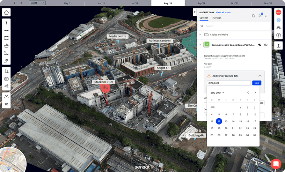Select the area polygon measurement tool
Viewport: 285px width, 172px height.
coord(6,38)
